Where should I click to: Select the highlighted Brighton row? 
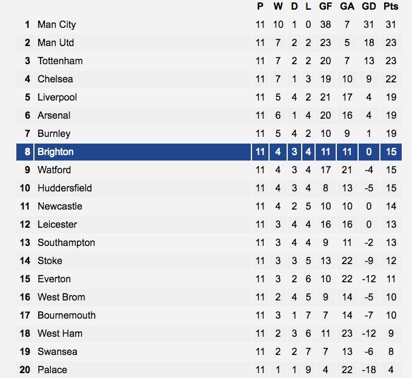pos(209,152)
